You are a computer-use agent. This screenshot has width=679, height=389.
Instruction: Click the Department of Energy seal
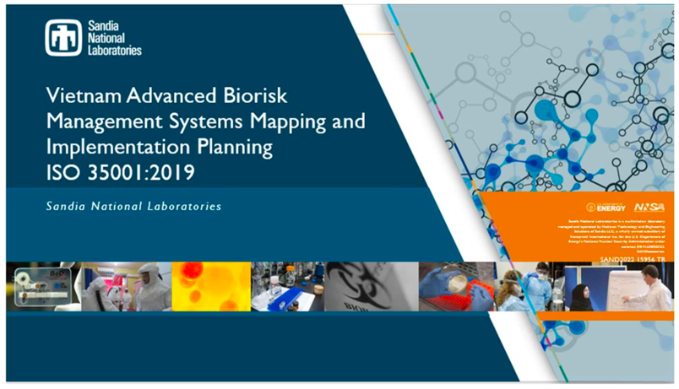591,208
